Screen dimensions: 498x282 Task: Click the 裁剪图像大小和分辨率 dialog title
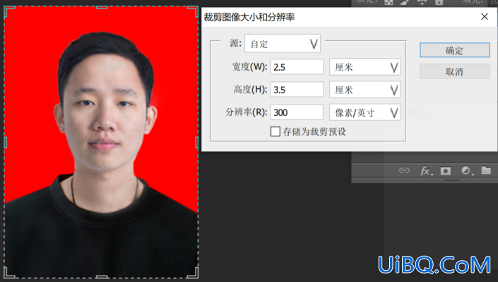pos(249,17)
